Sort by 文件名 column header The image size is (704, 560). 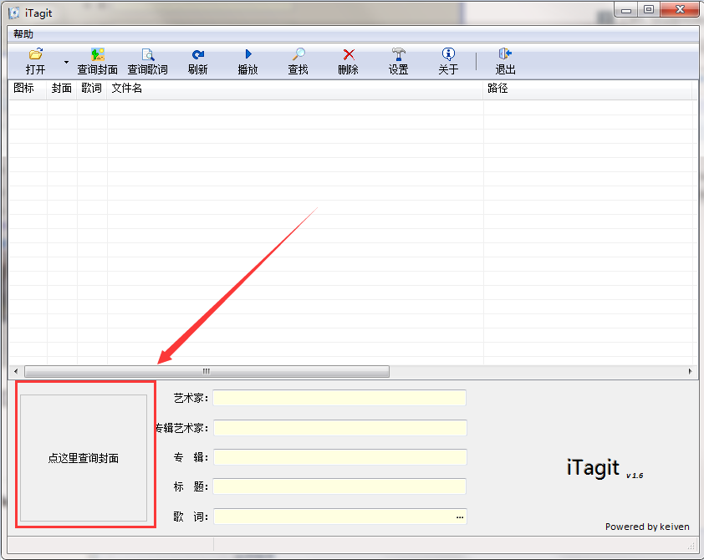pyautogui.click(x=295, y=89)
